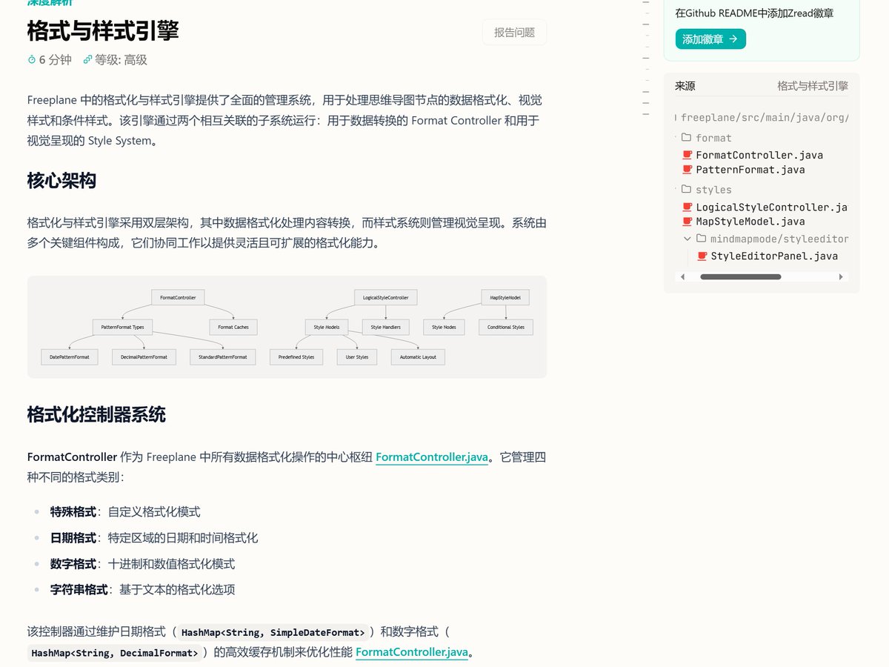Click Format Caches node in diagram
The image size is (889, 667).
233,327
